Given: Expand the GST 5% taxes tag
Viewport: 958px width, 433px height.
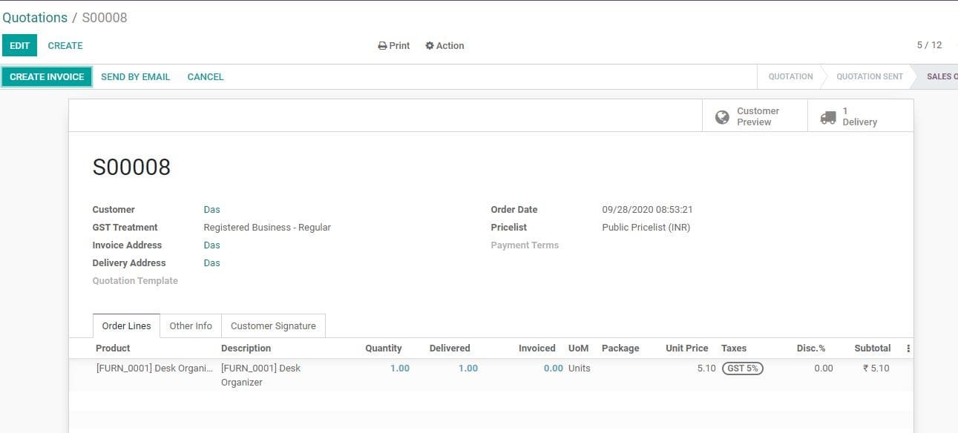Looking at the screenshot, I should point(741,368).
